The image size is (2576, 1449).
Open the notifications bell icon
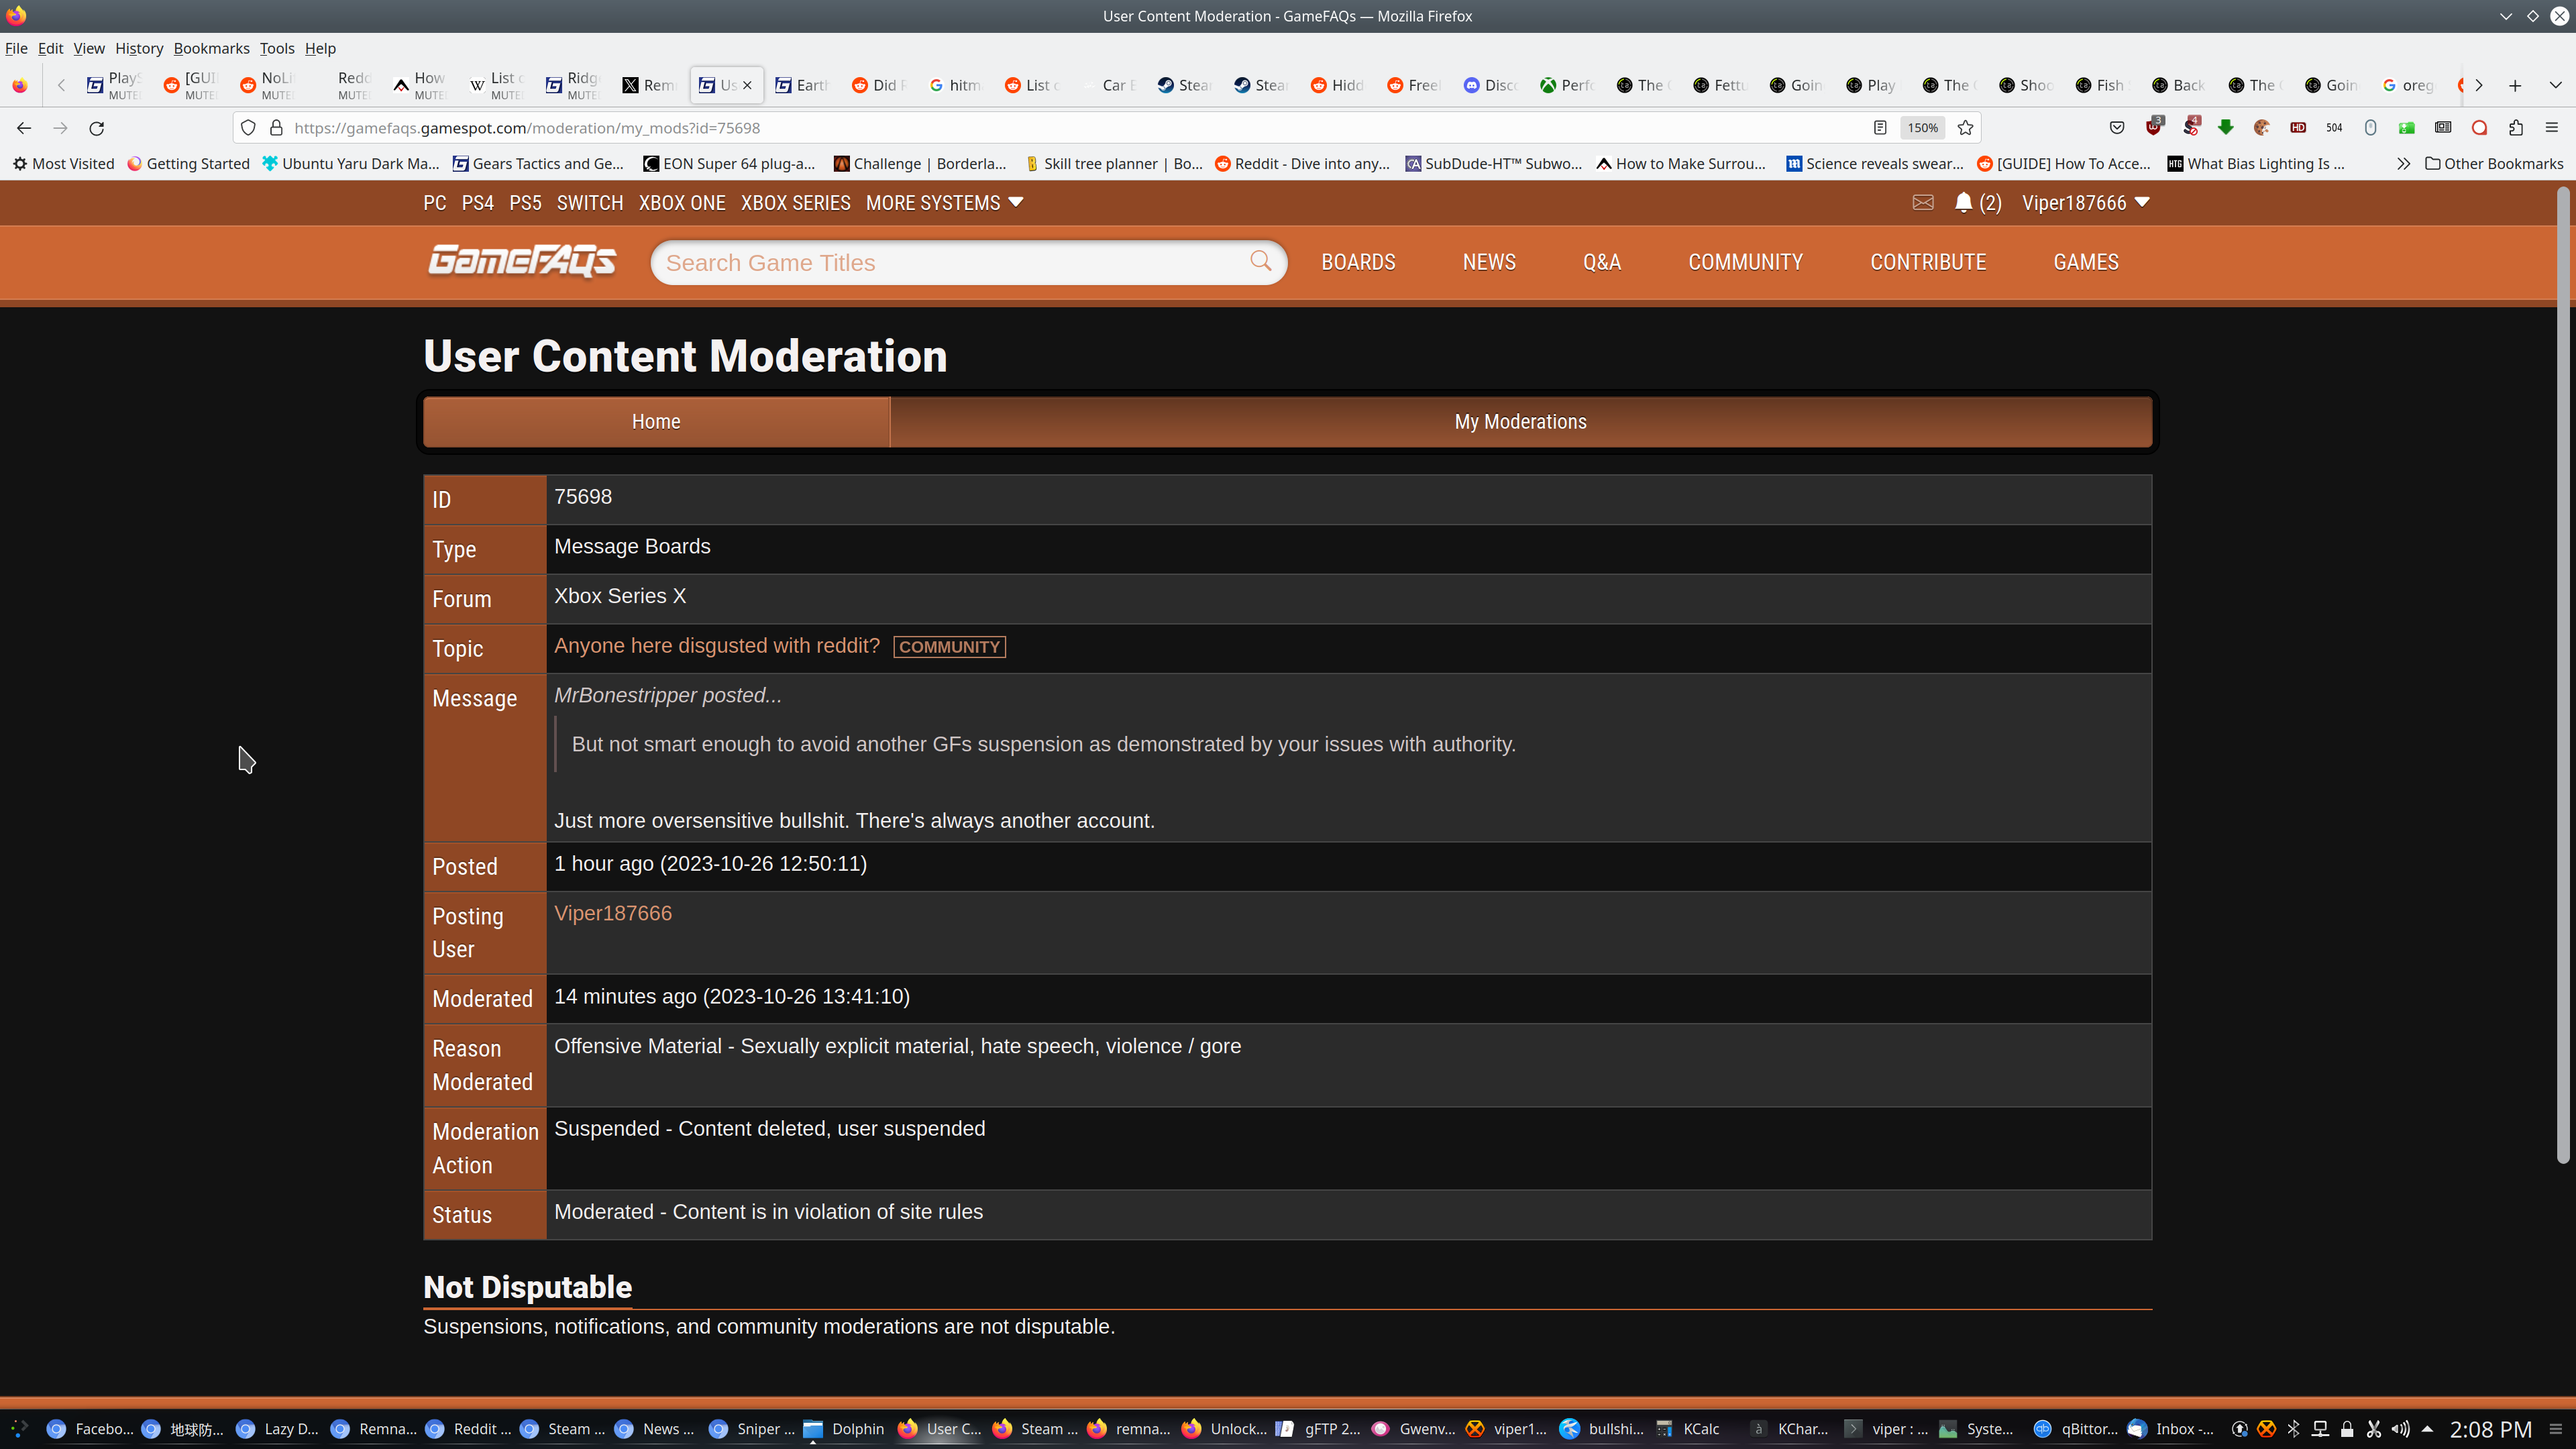1963,203
